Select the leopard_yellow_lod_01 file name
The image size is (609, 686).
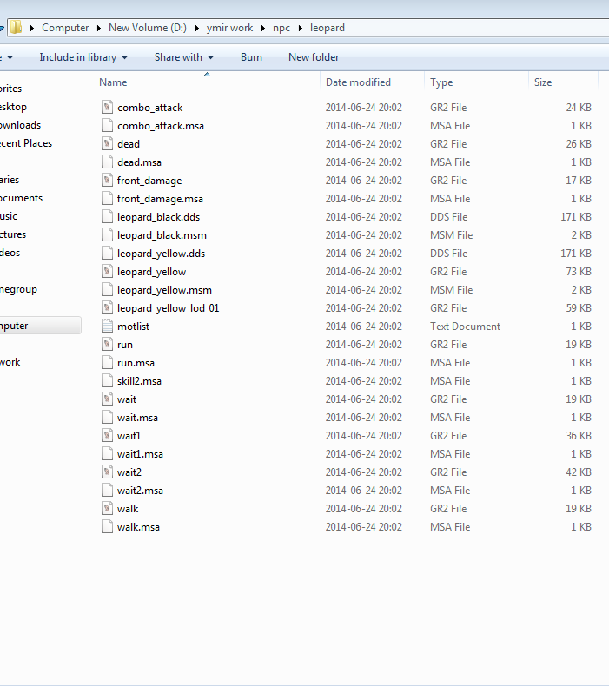169,308
